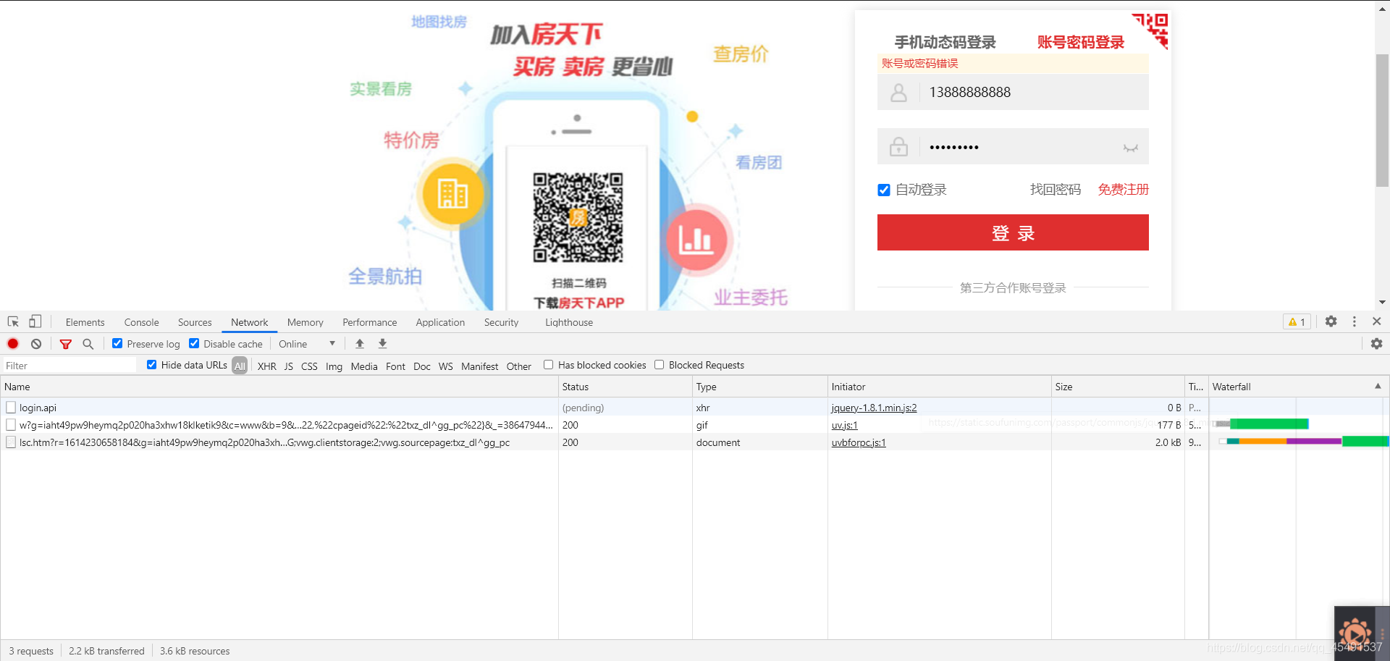Click the network Filter input field
The image size is (1390, 661).
coord(69,366)
